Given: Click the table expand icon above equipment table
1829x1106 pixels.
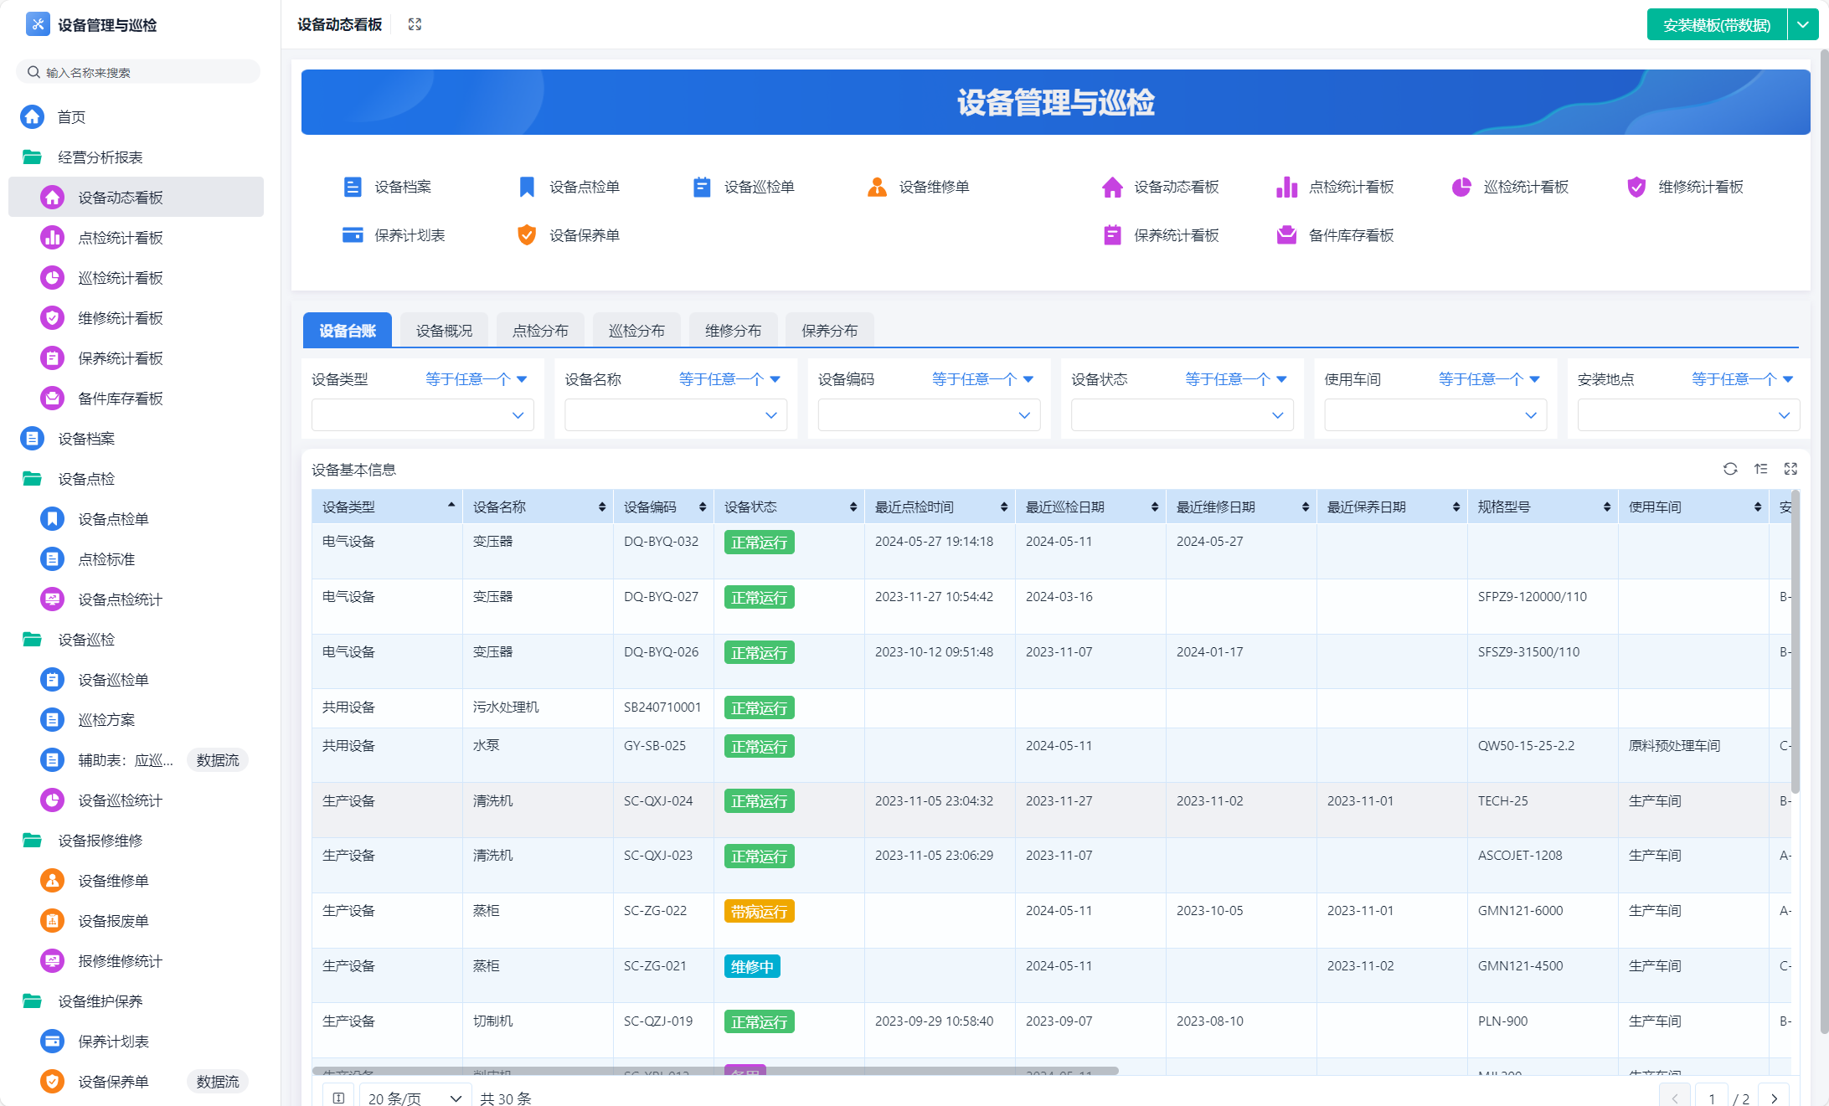Looking at the screenshot, I should [x=1790, y=469].
